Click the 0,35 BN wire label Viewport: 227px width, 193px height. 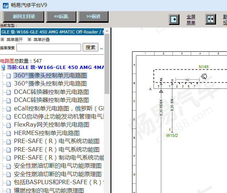pos(172,105)
